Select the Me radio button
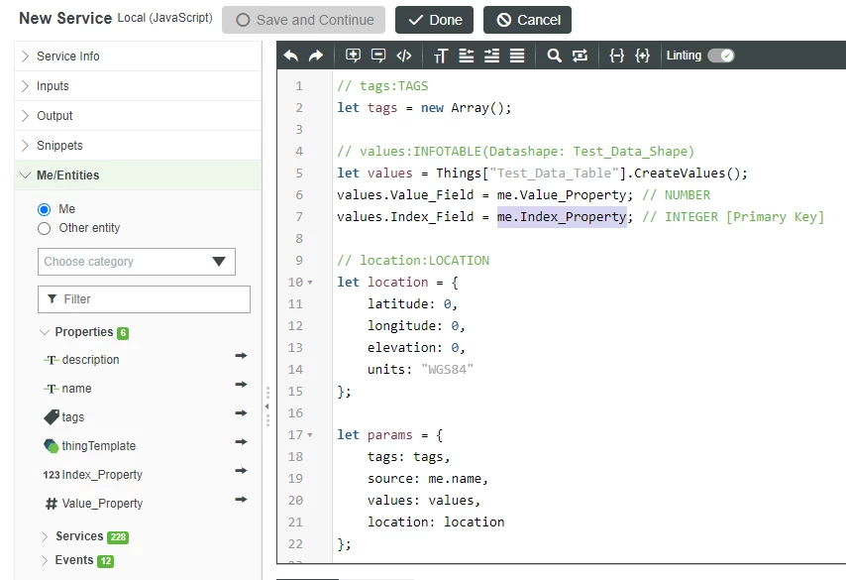The width and height of the screenshot is (846, 580). [x=45, y=209]
